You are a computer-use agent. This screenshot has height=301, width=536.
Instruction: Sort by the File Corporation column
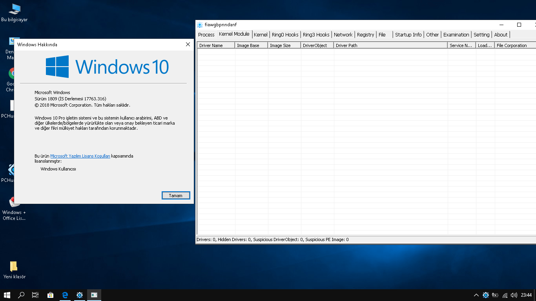515,45
